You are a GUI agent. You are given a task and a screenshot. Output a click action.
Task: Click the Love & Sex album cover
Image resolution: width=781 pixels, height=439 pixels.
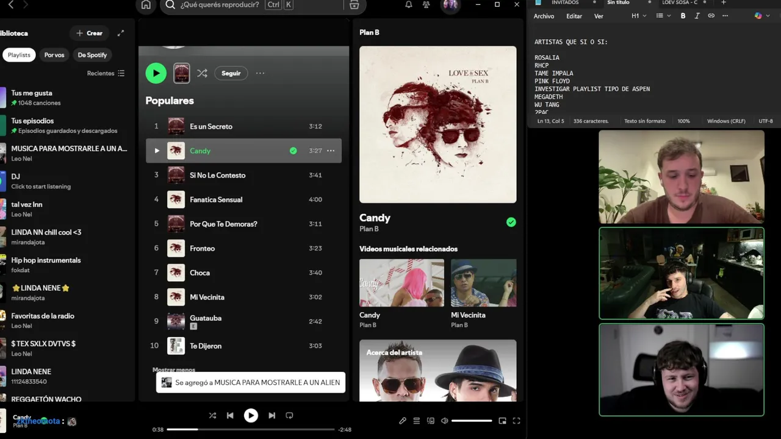click(x=437, y=124)
